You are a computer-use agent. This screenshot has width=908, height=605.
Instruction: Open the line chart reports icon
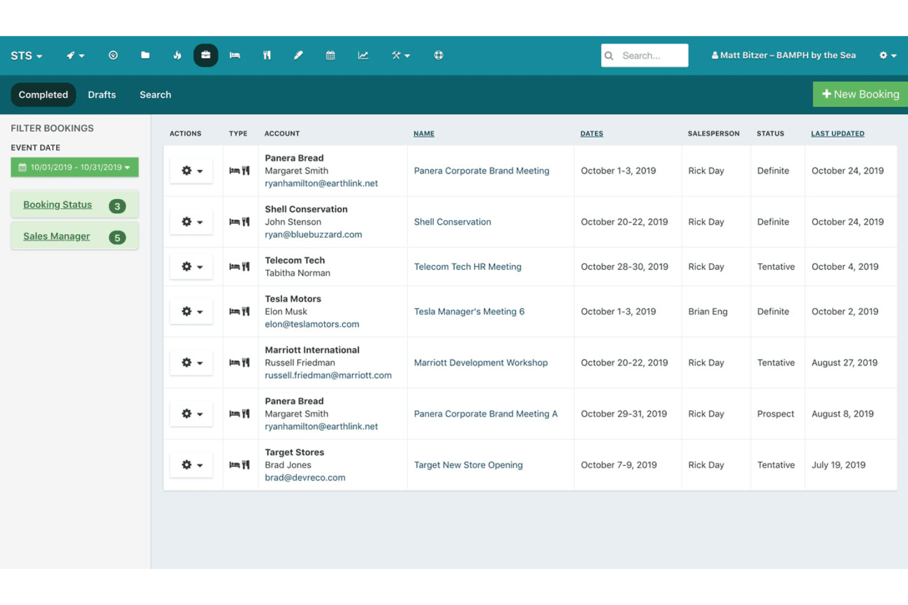[x=363, y=55]
